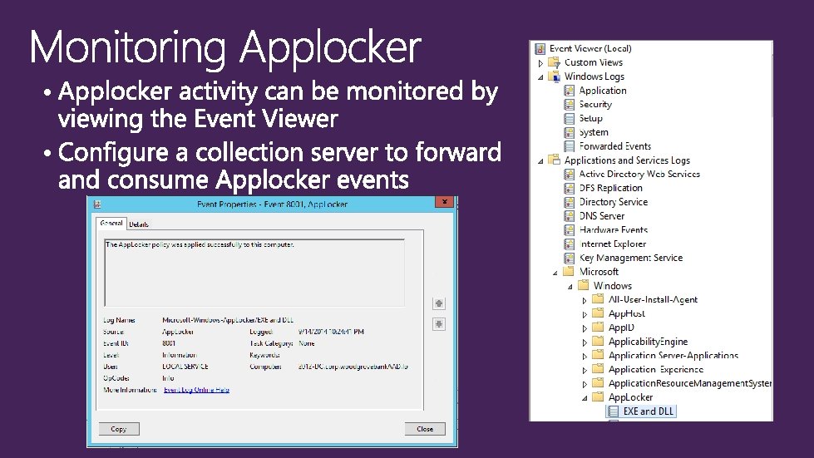Click the Computer name value
This screenshot has width=814, height=458.
[353, 367]
